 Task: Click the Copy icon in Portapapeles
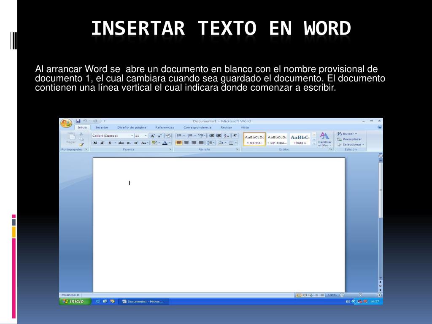point(81,139)
